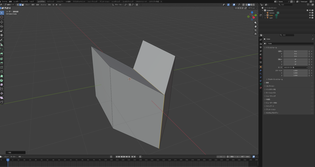Toggle visibility of the Light object
The image size is (315, 167).
(x=310, y=18)
